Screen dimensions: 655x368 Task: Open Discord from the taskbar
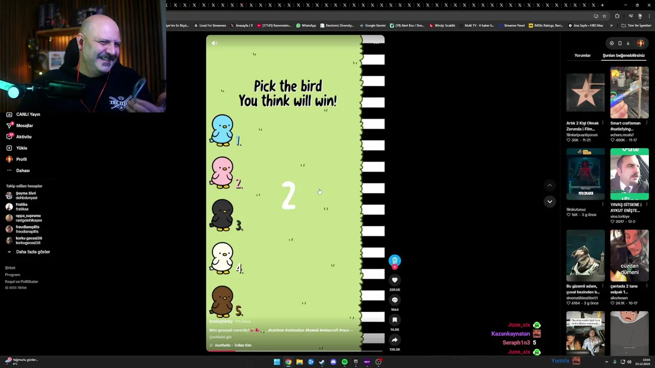coord(333,362)
